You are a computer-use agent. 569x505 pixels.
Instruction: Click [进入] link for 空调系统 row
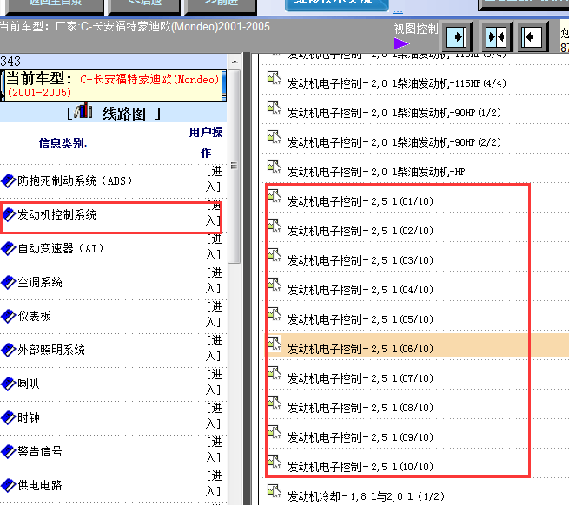click(x=214, y=280)
